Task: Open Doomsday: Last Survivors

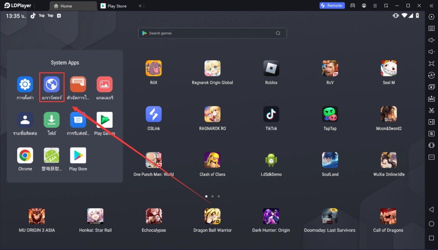Action: [x=330, y=216]
